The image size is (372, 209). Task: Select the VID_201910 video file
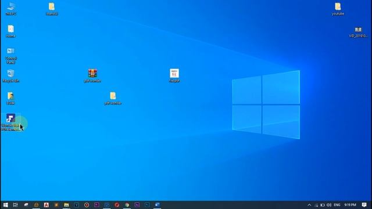[x=358, y=32]
